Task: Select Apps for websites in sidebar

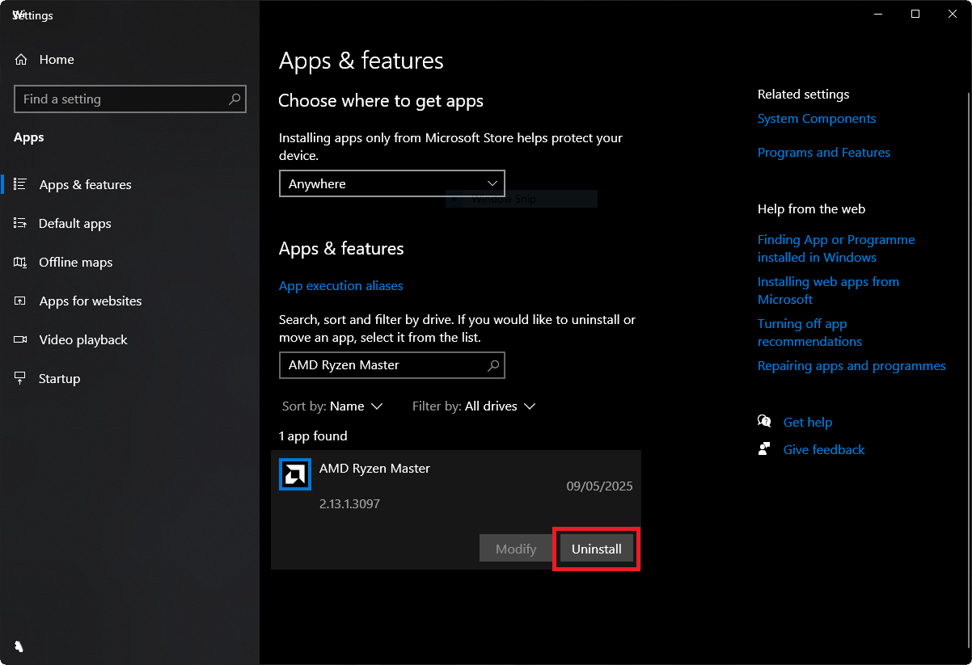Action: (x=90, y=301)
